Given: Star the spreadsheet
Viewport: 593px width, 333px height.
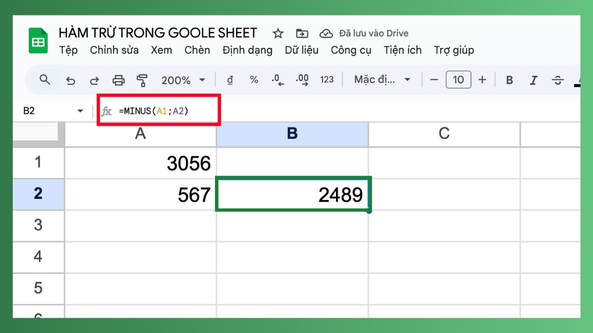Looking at the screenshot, I should [x=278, y=33].
